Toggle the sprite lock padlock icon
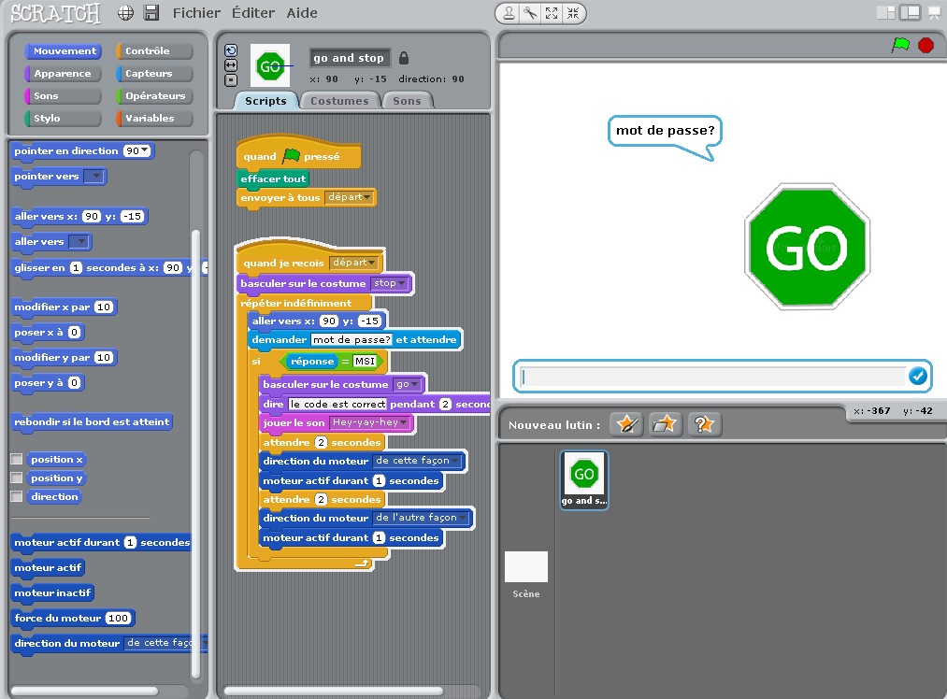The image size is (947, 699). (x=404, y=58)
